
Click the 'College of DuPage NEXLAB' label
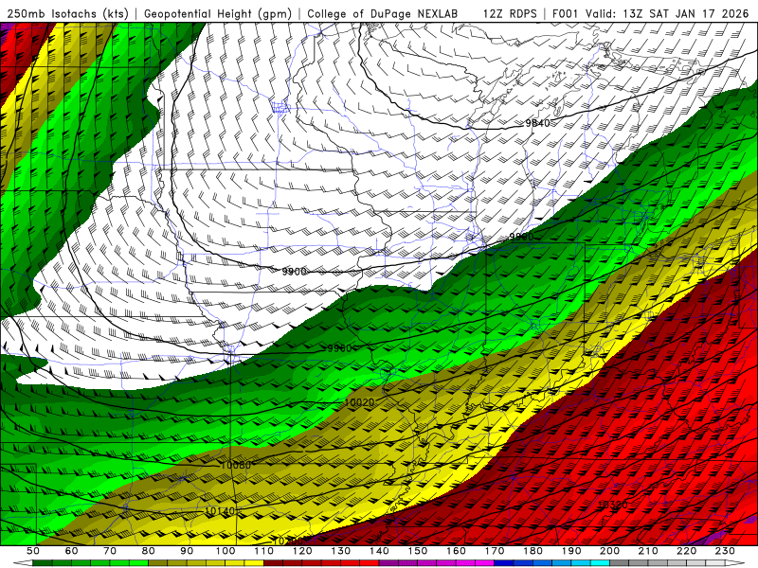click(x=383, y=13)
